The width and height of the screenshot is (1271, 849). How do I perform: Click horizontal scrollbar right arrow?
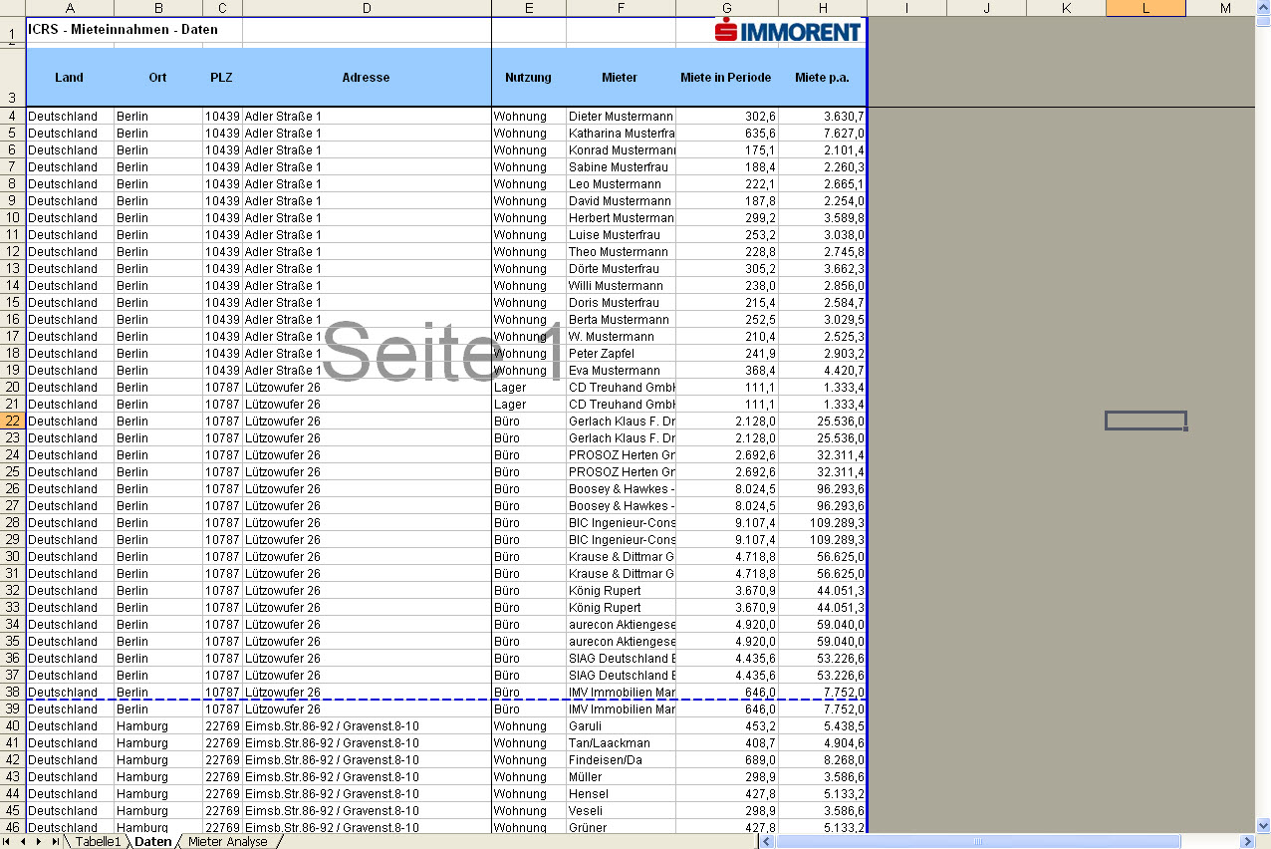[x=1247, y=842]
